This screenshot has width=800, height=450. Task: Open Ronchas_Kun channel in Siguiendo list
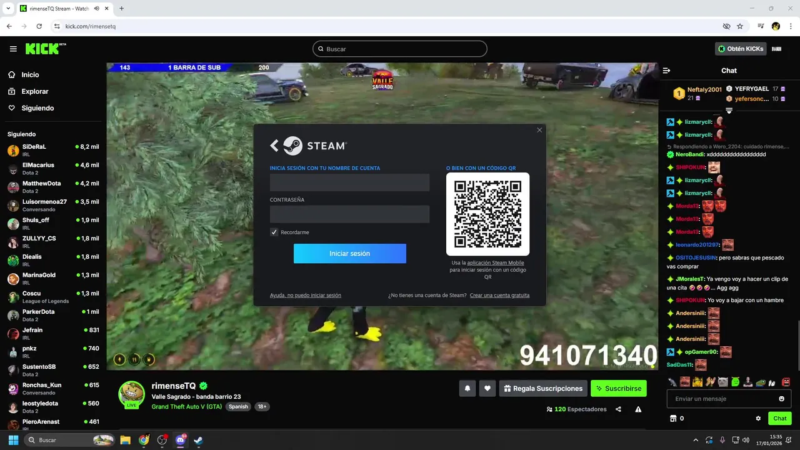pos(53,389)
